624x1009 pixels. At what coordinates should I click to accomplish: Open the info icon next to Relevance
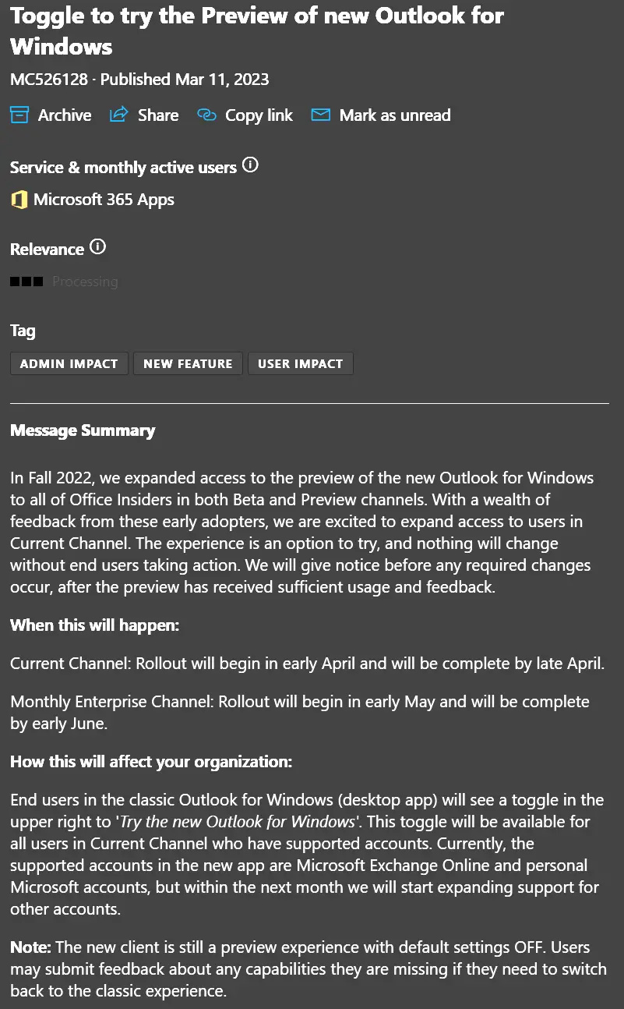pyautogui.click(x=97, y=247)
